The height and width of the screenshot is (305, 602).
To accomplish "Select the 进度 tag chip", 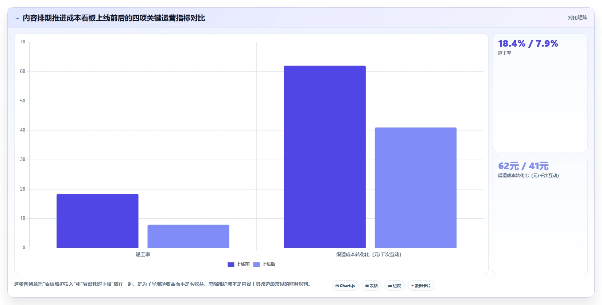I will pos(395,286).
